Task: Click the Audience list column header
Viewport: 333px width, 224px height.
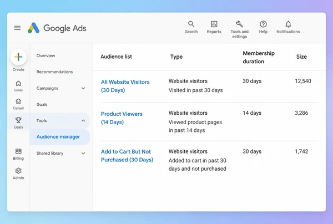Action: [x=116, y=57]
